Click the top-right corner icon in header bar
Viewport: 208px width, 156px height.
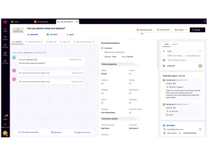tap(205, 21)
